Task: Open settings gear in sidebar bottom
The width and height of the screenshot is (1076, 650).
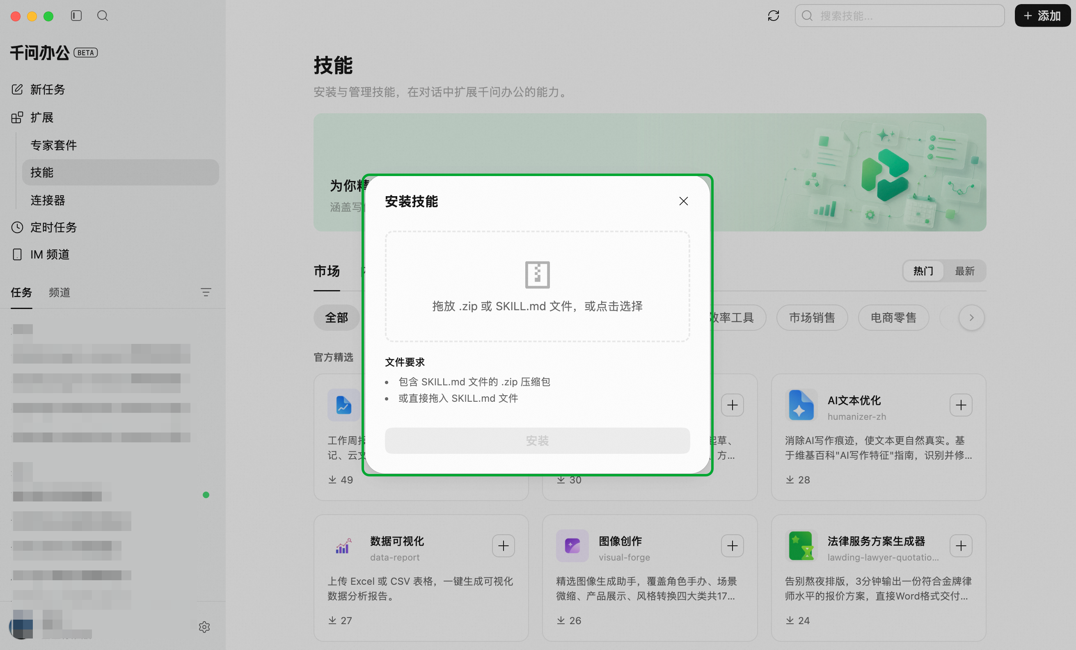Action: [204, 627]
